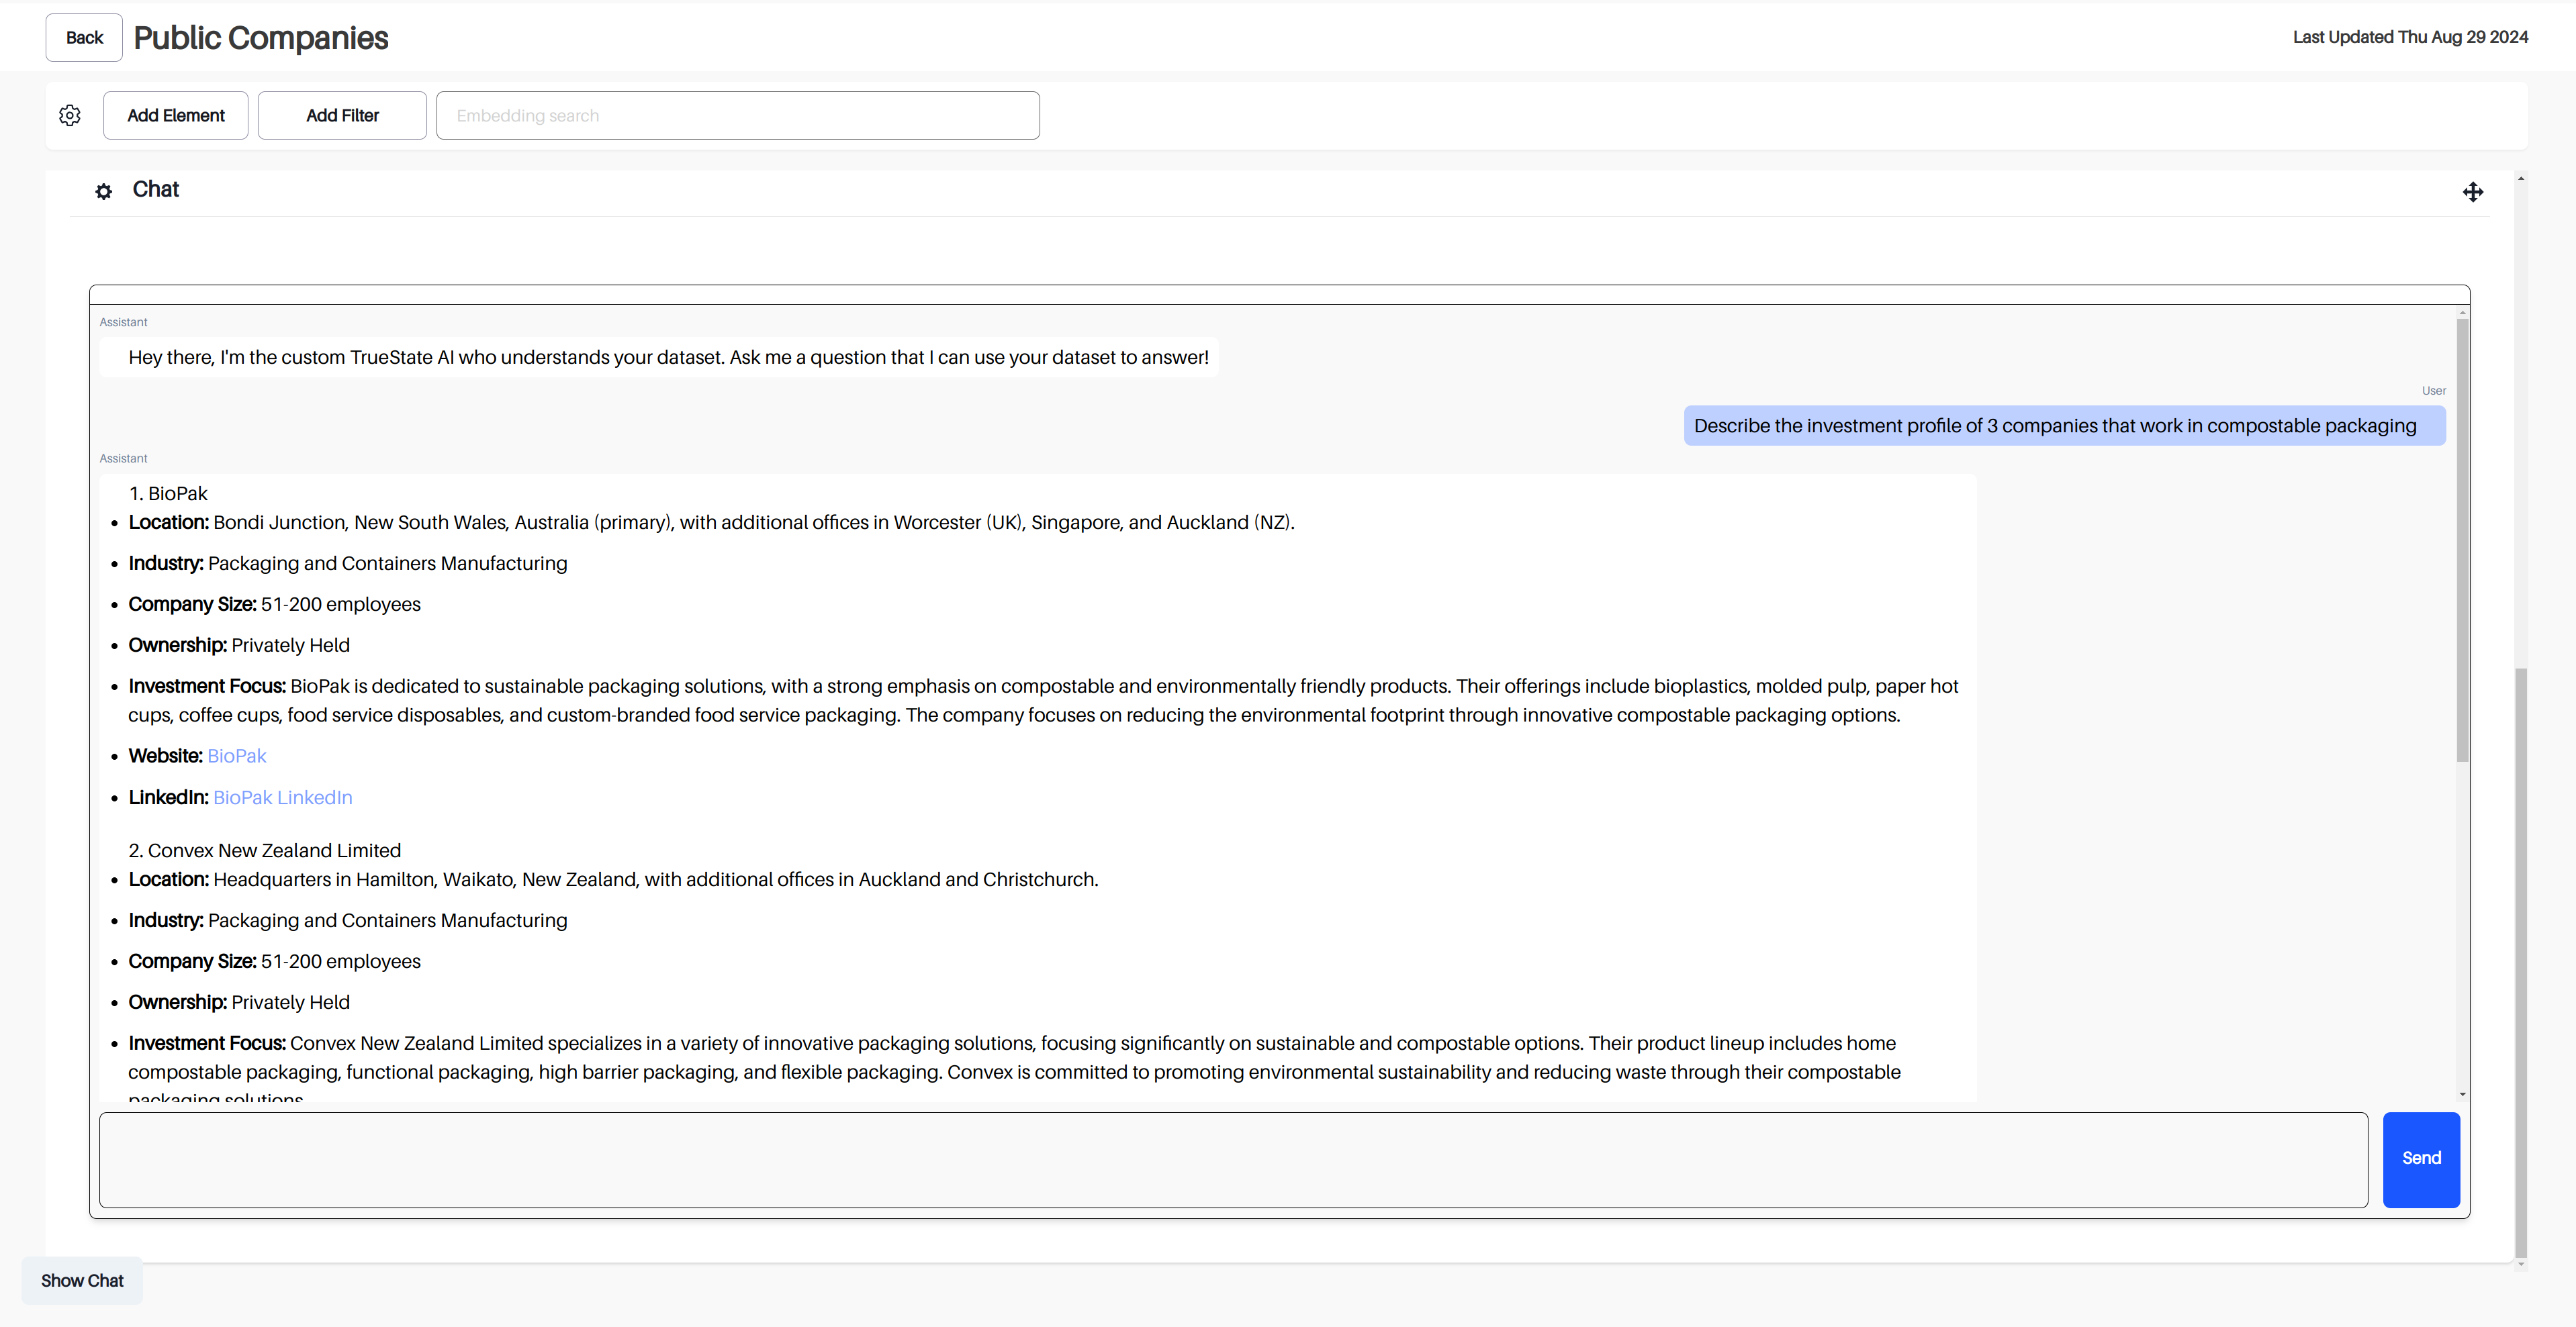Click the chat scrollbar down arrow
The width and height of the screenshot is (2576, 1327).
coord(2462,1094)
